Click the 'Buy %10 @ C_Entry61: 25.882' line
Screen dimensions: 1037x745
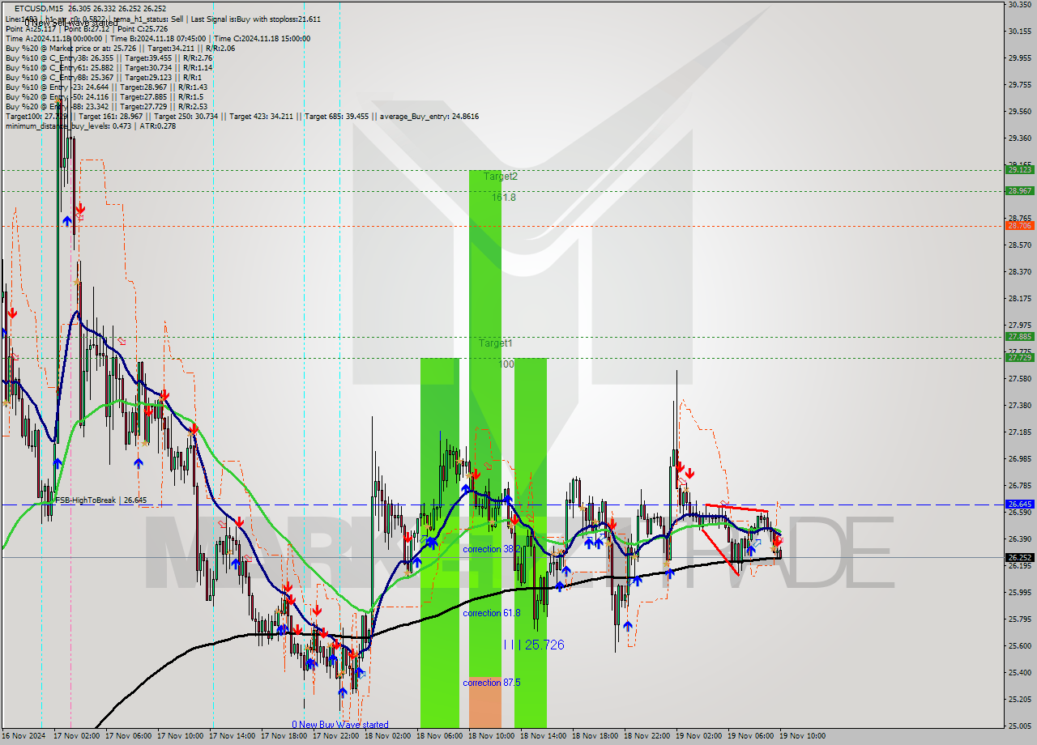[x=109, y=68]
